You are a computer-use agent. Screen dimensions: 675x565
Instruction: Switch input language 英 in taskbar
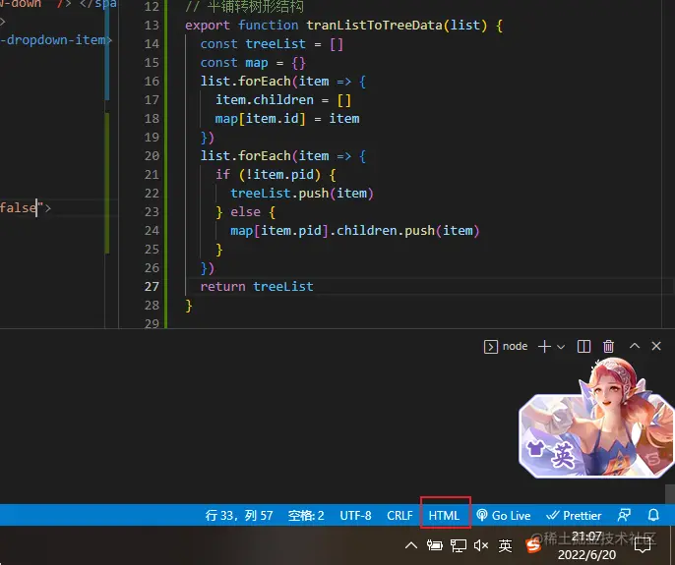[x=505, y=545]
